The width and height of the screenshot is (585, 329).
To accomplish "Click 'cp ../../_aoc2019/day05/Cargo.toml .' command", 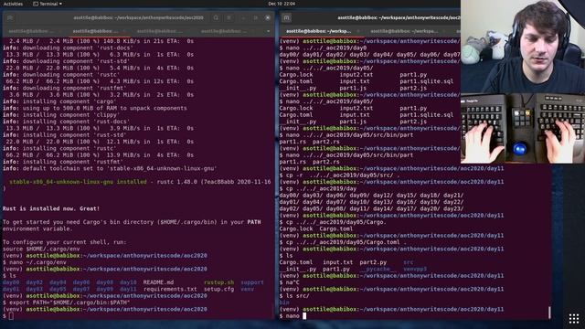I will pyautogui.click(x=343, y=242).
